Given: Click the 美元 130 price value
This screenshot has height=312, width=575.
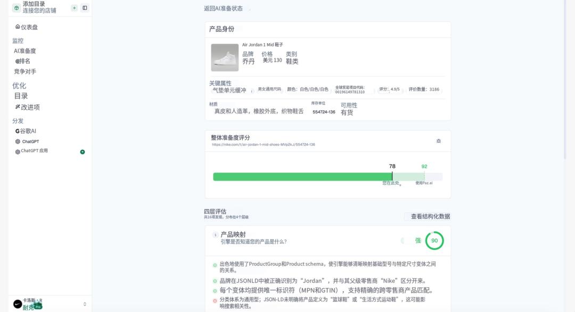Looking at the screenshot, I should pyautogui.click(x=272, y=60).
